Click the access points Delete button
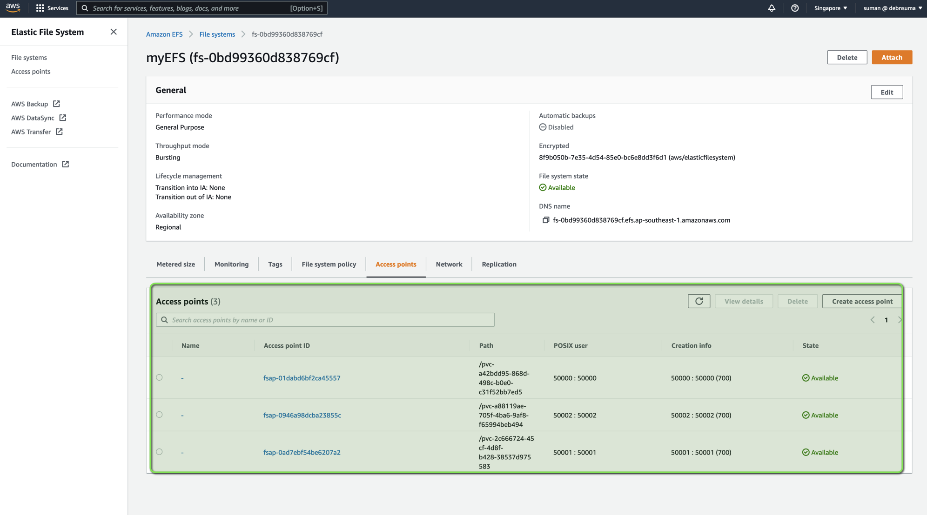The width and height of the screenshot is (927, 515). pos(797,301)
